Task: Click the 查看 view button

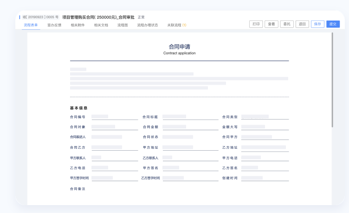Action: click(x=271, y=24)
